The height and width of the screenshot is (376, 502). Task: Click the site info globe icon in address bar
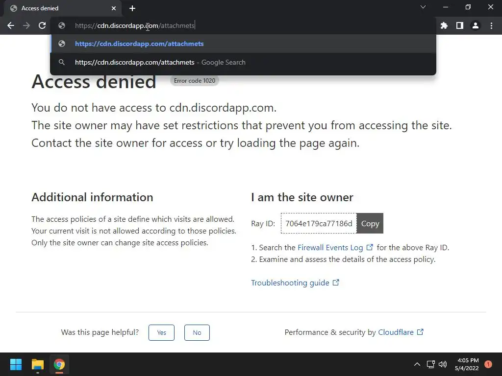pyautogui.click(x=62, y=25)
